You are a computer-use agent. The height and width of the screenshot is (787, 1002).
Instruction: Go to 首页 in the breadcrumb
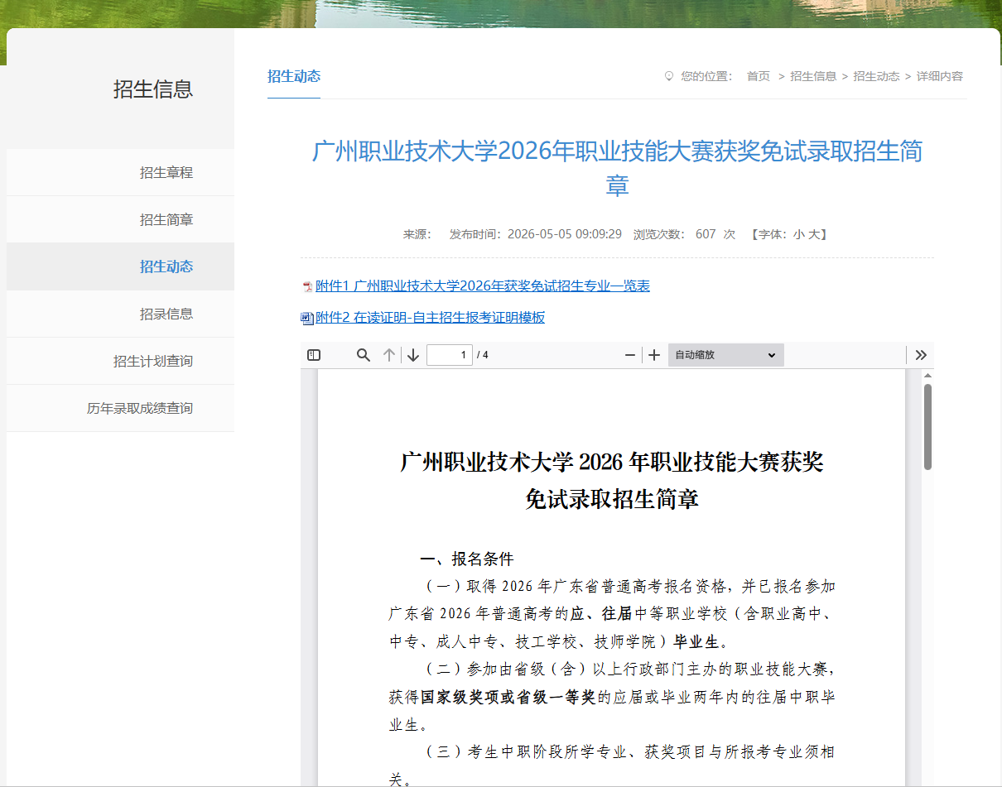[x=759, y=76]
